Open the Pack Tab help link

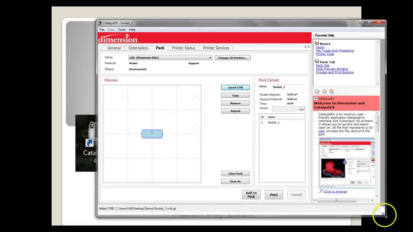pos(323,65)
